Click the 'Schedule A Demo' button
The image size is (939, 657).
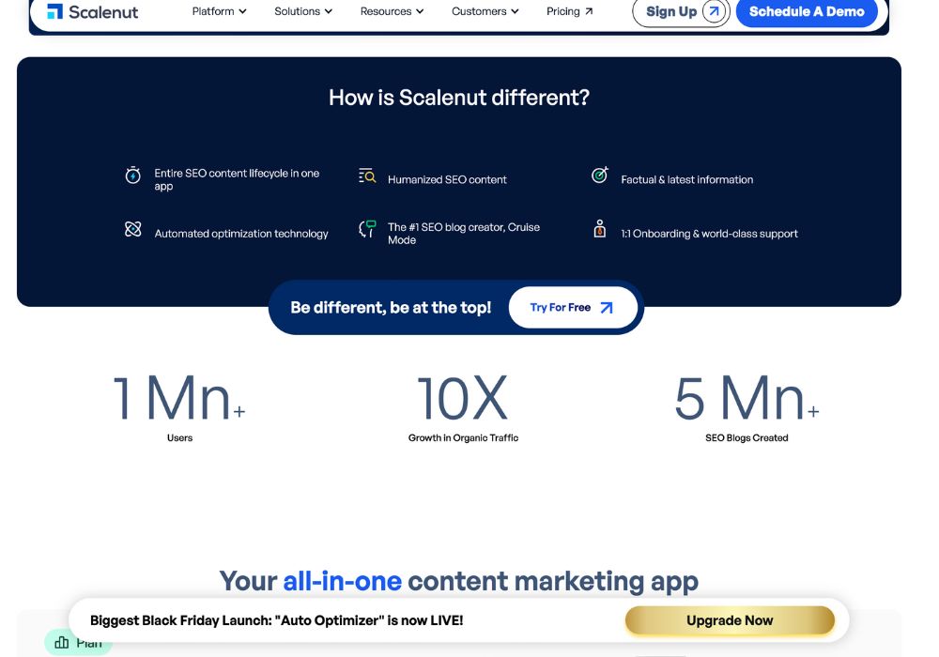(807, 12)
